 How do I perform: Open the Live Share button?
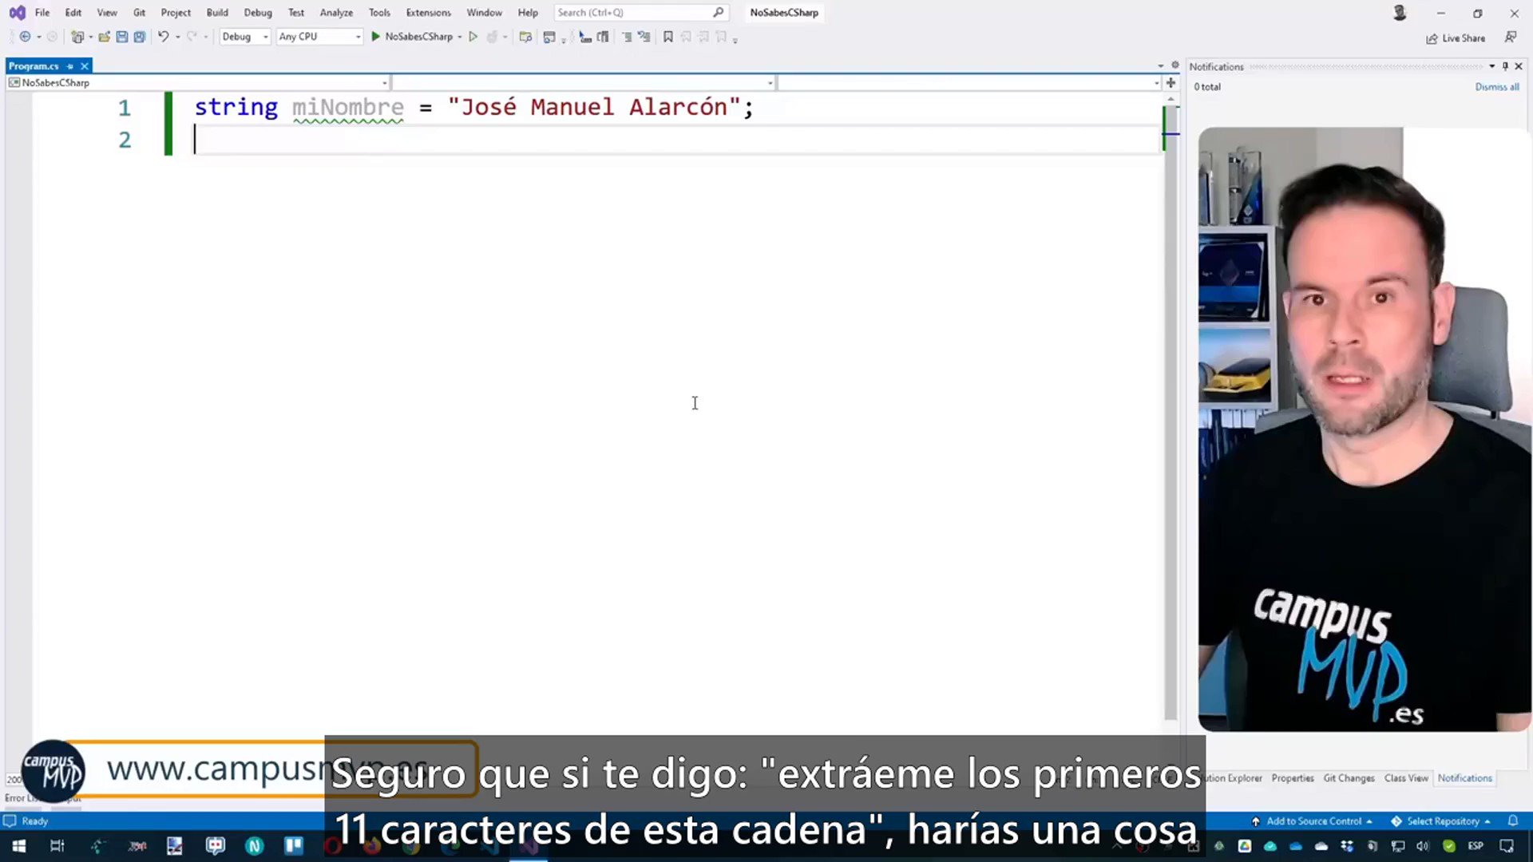pos(1456,38)
